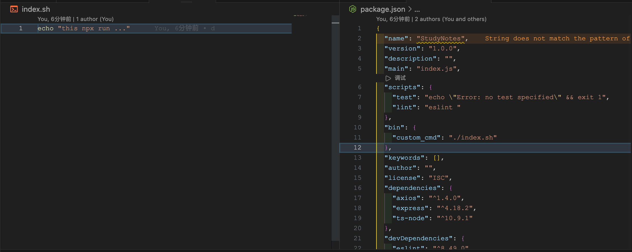Click the "eslint " lint script value

[x=443, y=107]
